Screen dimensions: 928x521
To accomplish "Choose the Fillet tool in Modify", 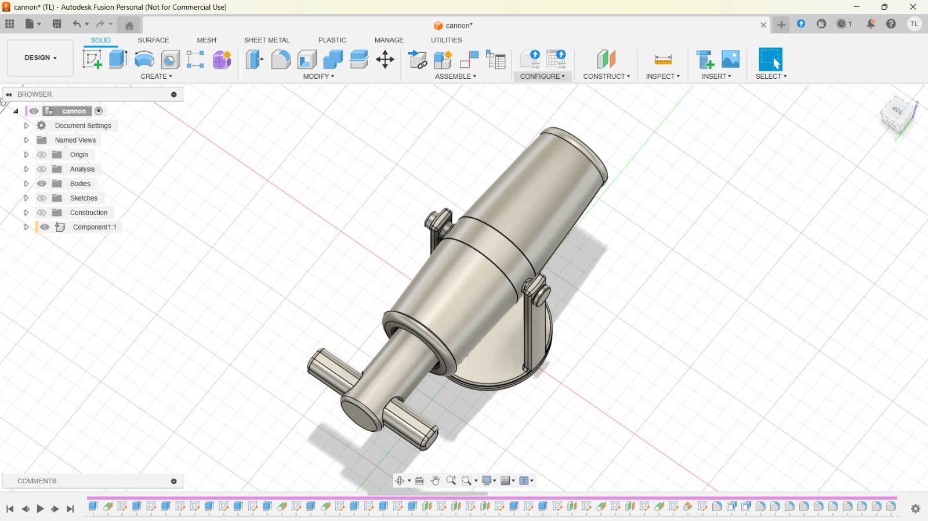I will pos(281,59).
